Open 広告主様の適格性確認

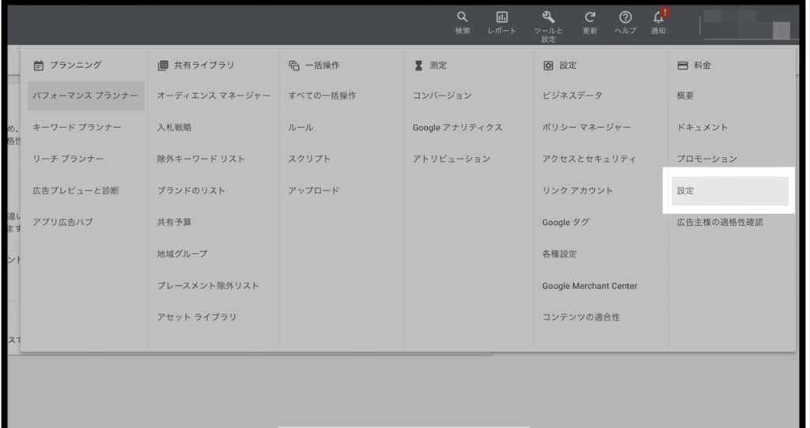point(720,223)
